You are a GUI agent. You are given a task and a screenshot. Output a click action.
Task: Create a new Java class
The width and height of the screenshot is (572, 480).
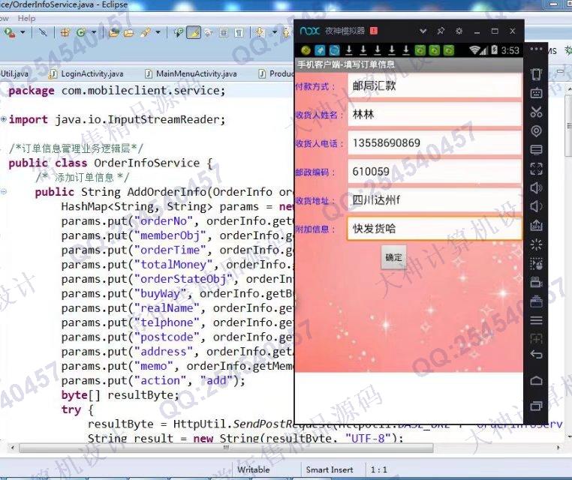click(x=80, y=33)
